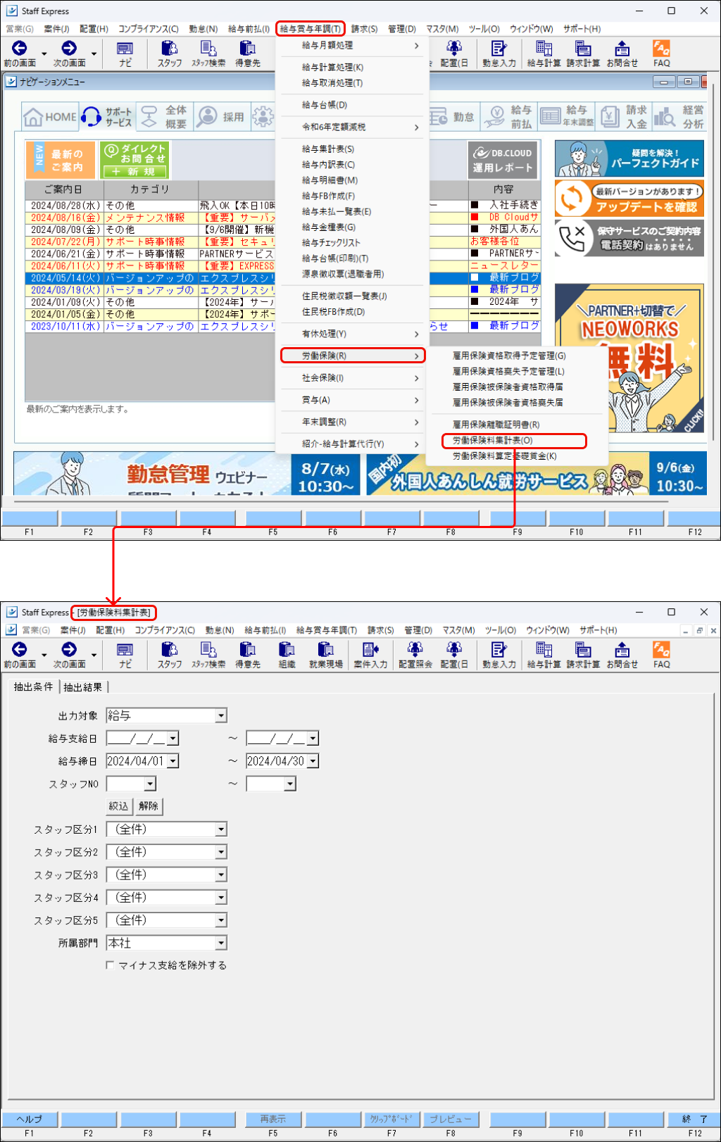The width and height of the screenshot is (721, 1142).
Task: Open スタッフ icon in the upper navigation window
Action: pyautogui.click(x=170, y=53)
